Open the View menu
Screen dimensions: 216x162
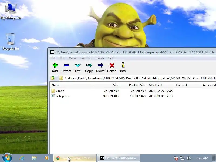[x=72, y=58]
